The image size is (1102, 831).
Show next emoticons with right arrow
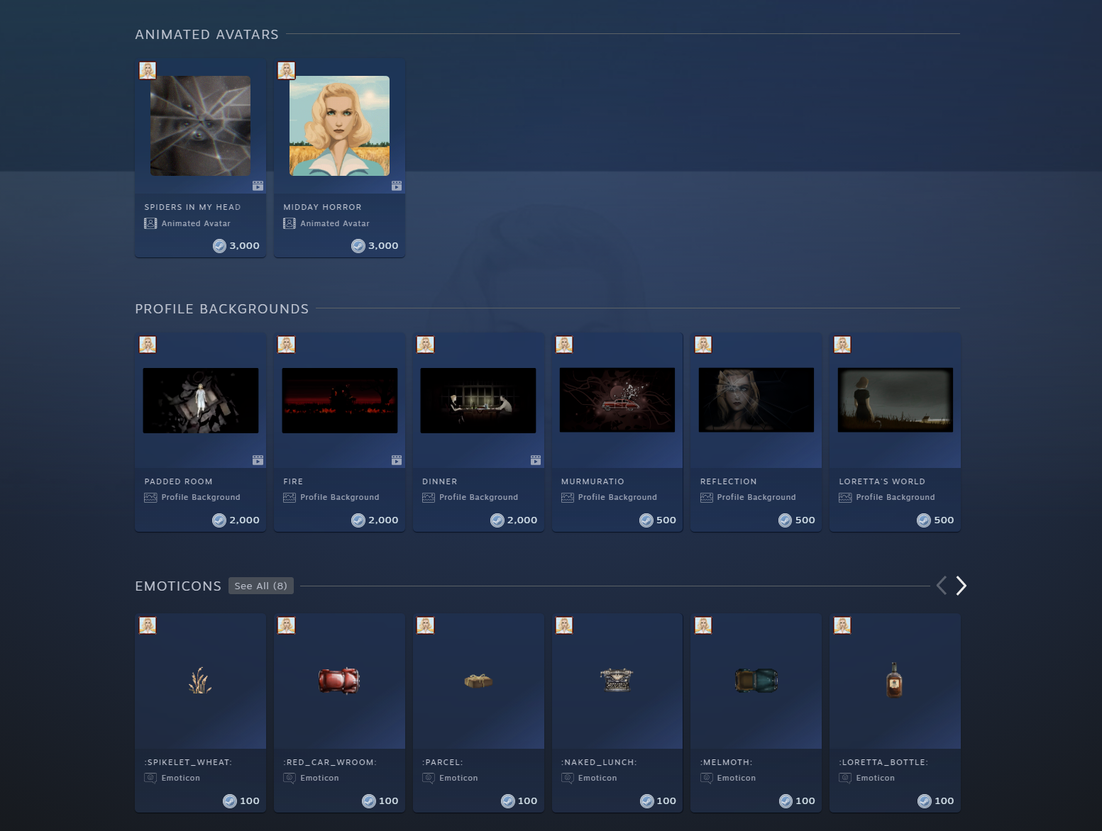961,586
